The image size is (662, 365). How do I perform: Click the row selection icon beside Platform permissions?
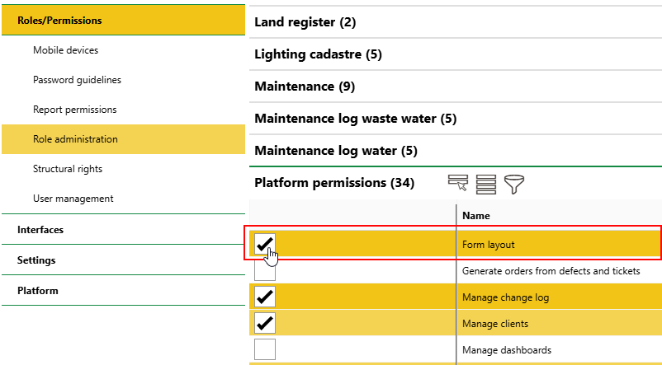[x=457, y=184]
